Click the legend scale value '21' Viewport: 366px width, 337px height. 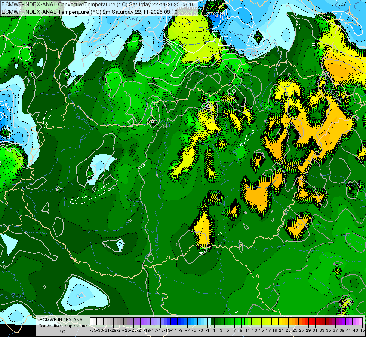[x=281, y=330]
